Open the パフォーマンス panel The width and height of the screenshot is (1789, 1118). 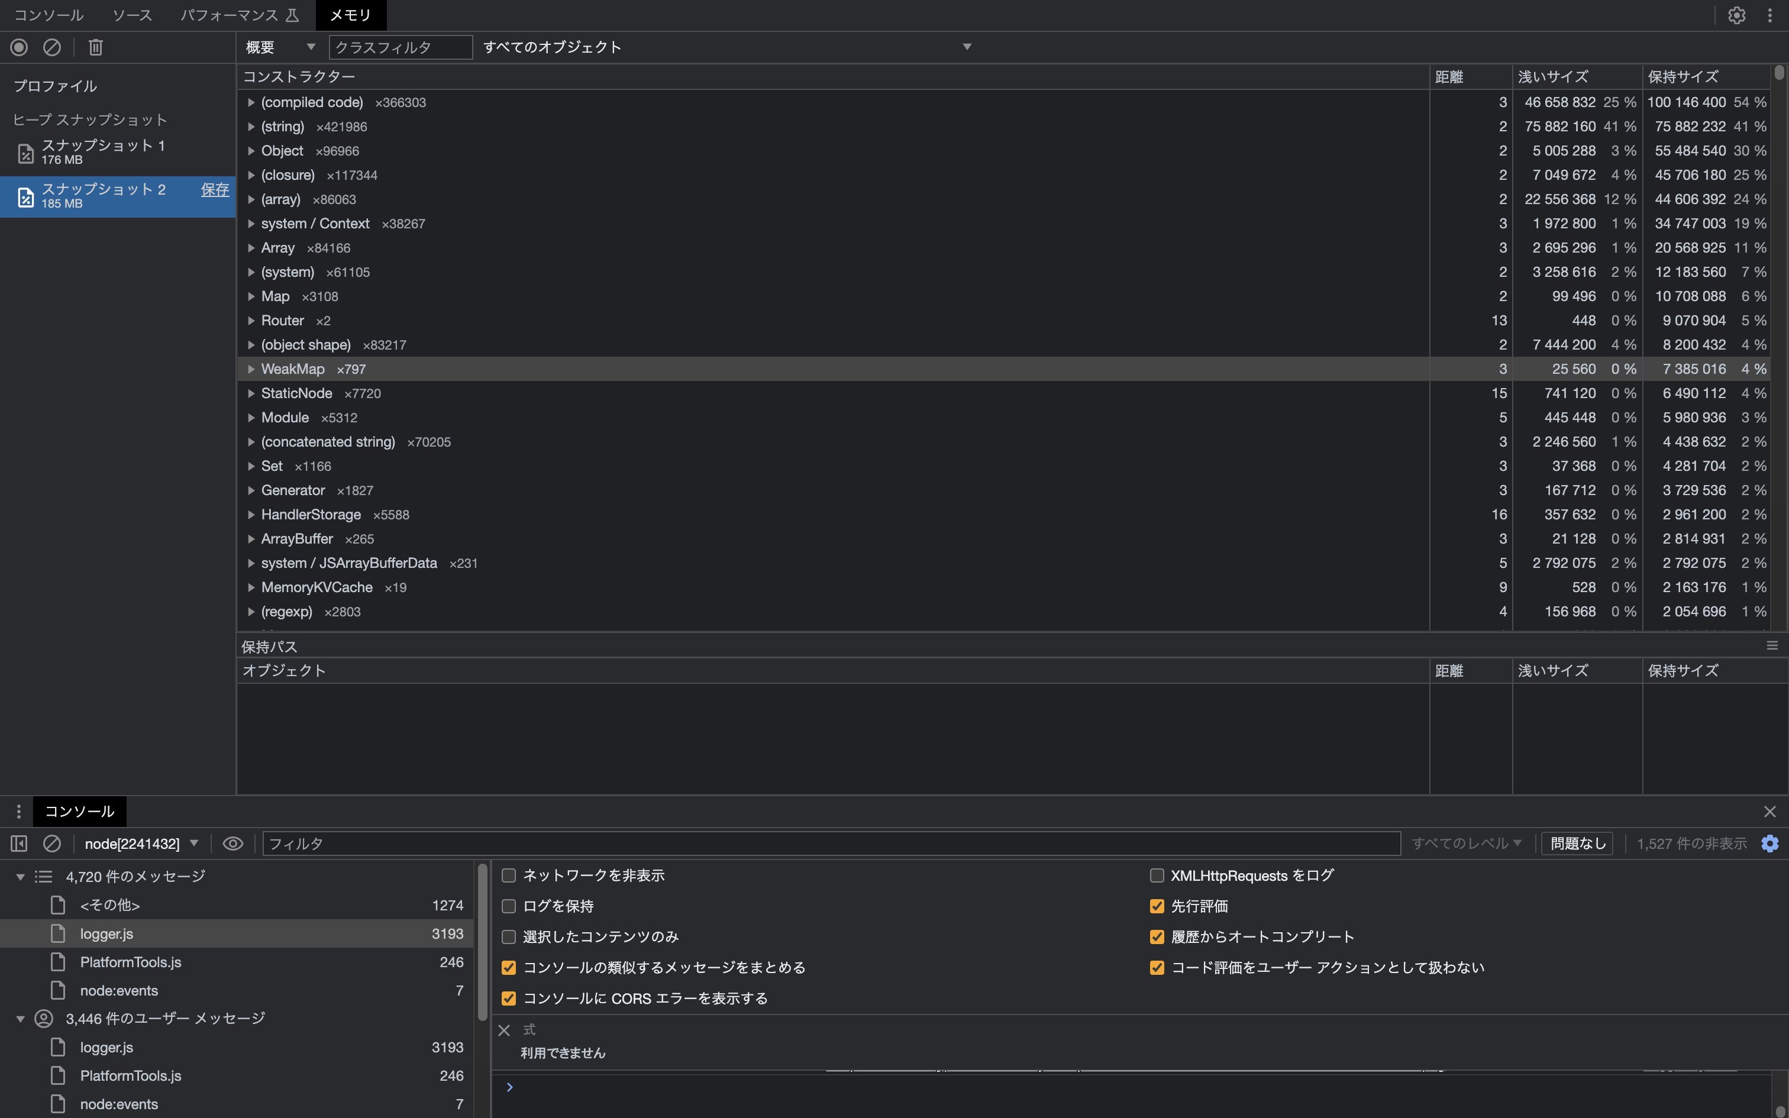pyautogui.click(x=229, y=15)
